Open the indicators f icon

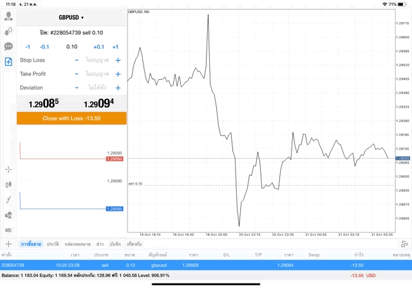click(8, 200)
